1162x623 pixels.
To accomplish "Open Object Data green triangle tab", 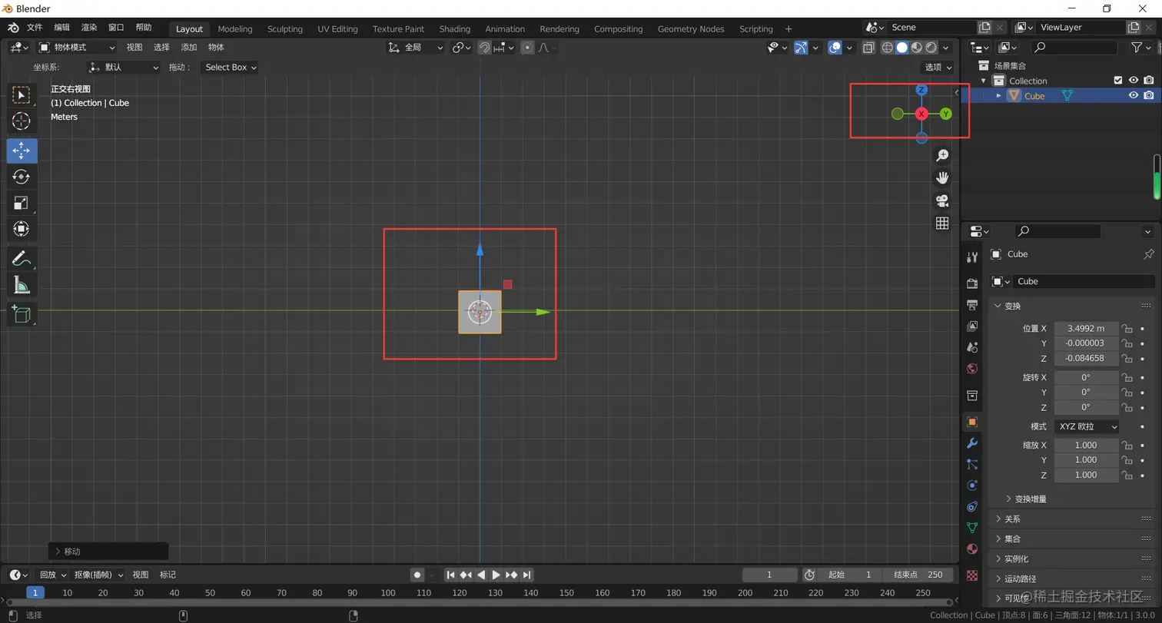I will [972, 528].
